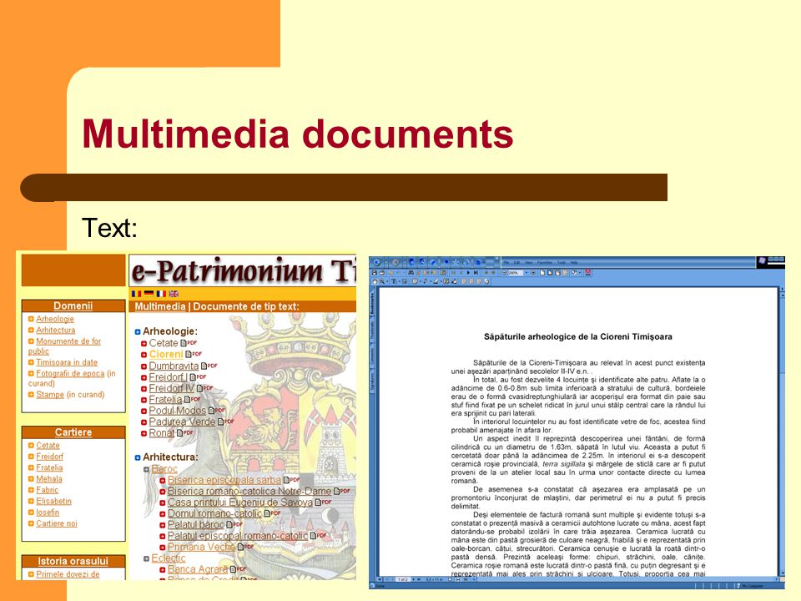Switch site language to French flag
This screenshot has width=801, height=601.
point(161,294)
